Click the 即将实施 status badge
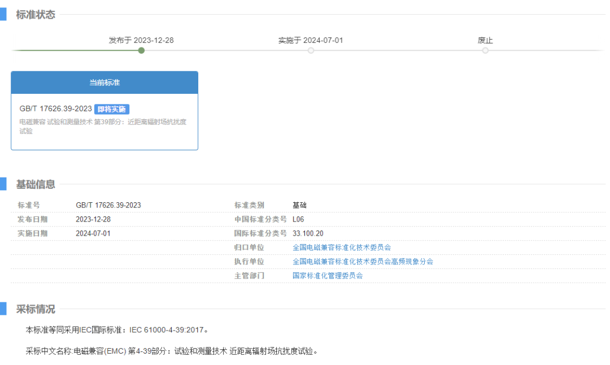The height and width of the screenshot is (365, 610). [x=112, y=109]
